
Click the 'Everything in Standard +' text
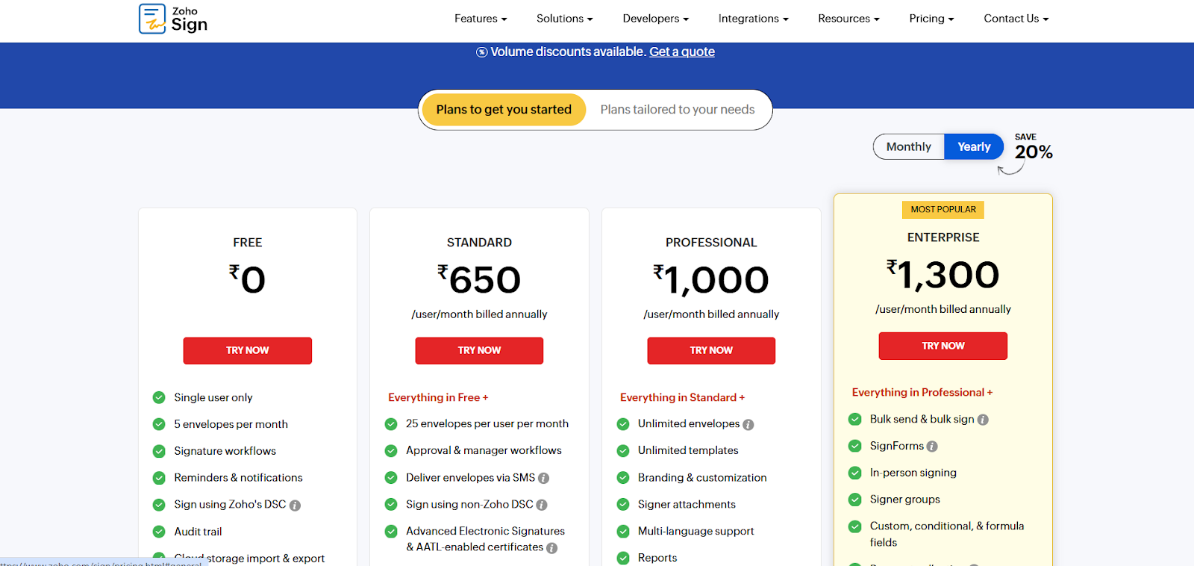[x=682, y=398]
